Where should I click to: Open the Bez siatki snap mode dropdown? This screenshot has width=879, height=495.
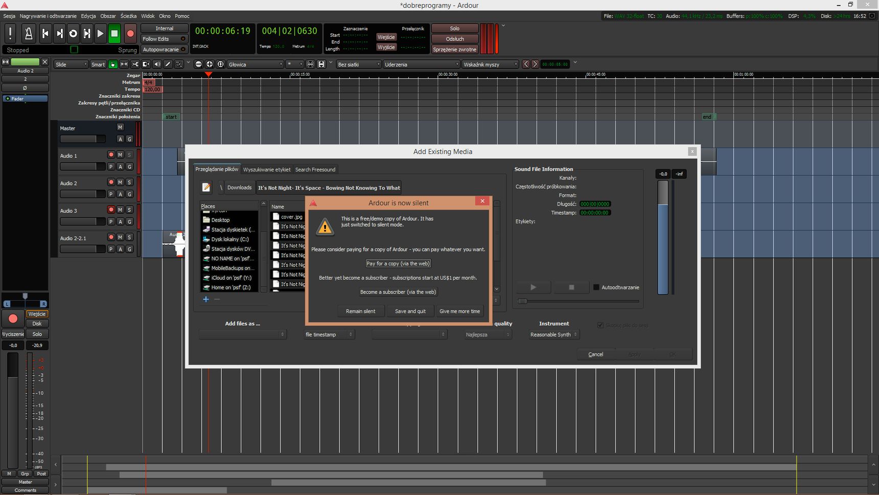click(359, 64)
